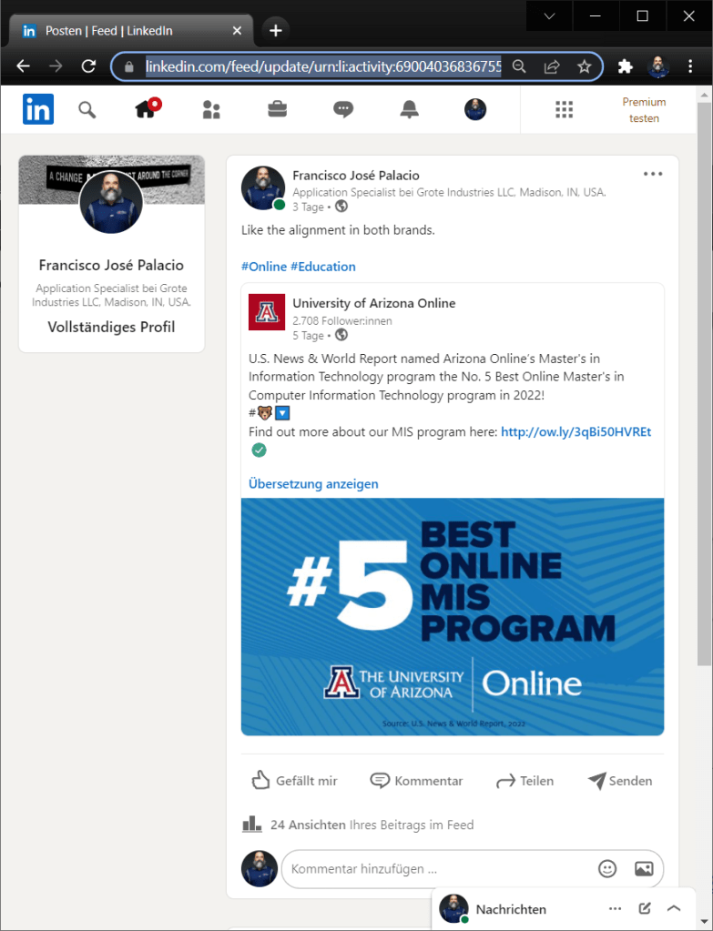
Task: Toggle like with Gefällt mir
Action: tap(294, 781)
